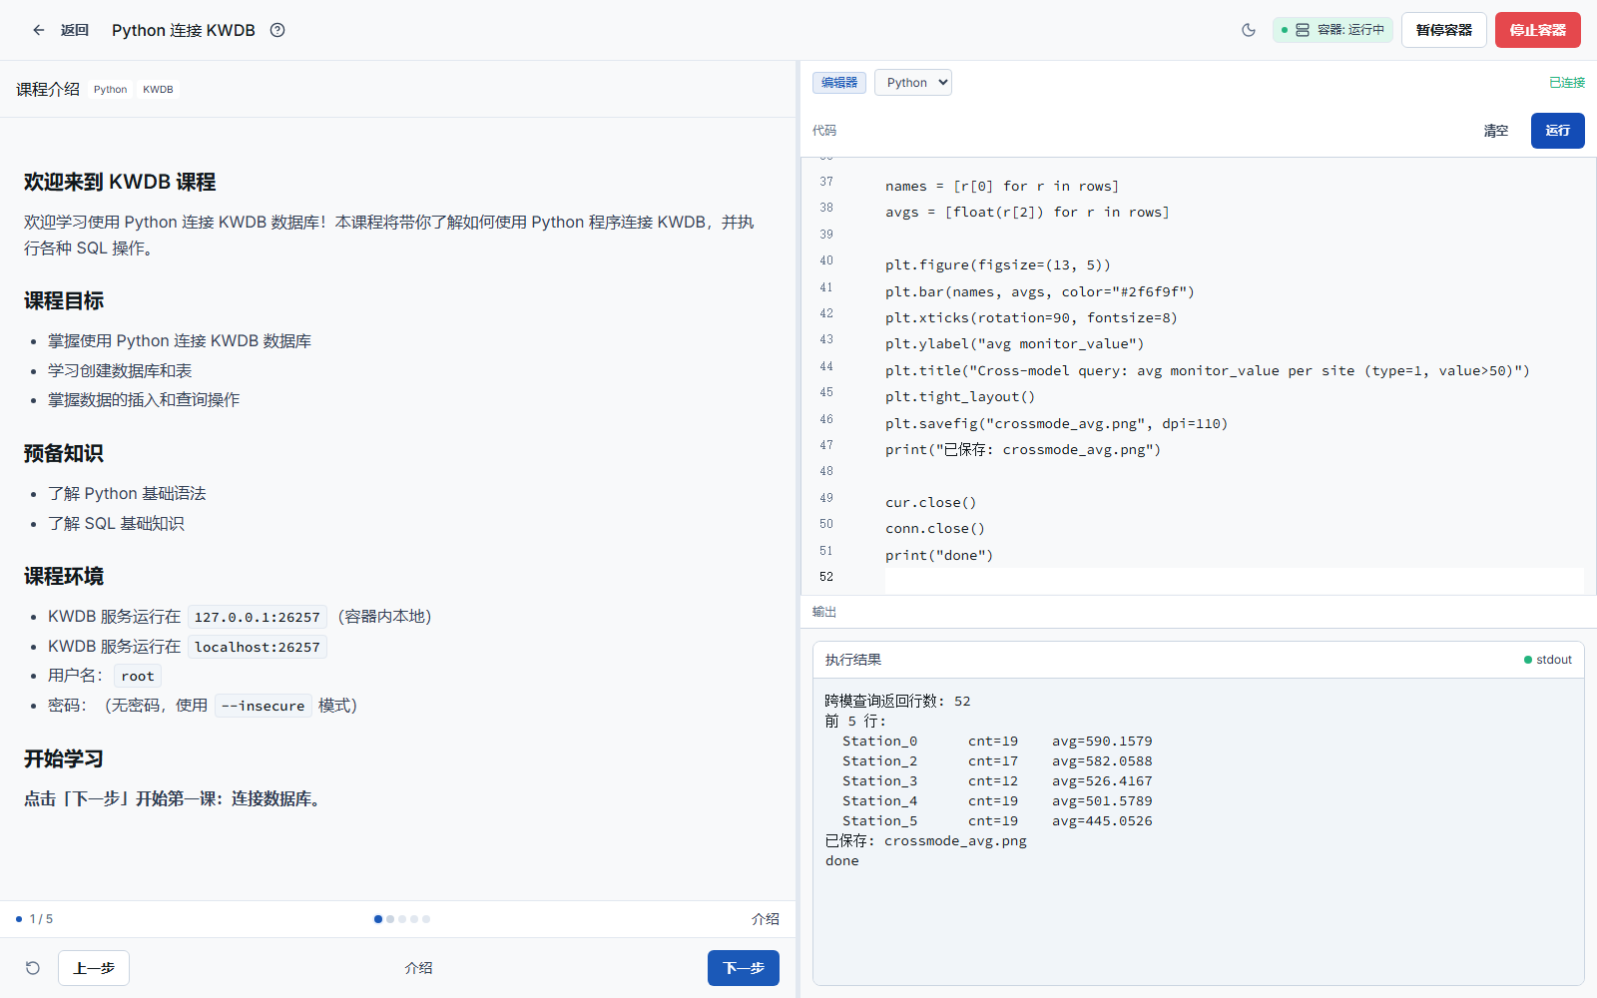This screenshot has width=1597, height=998.
Task: Click the plt.title code line
Action: [1207, 370]
